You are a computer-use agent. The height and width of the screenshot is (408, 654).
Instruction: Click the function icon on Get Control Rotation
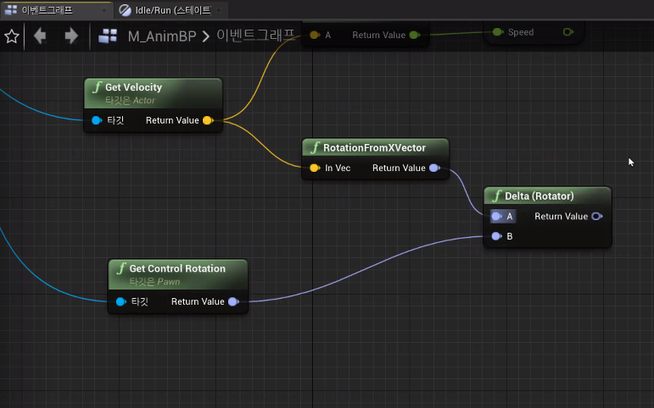[121, 268]
